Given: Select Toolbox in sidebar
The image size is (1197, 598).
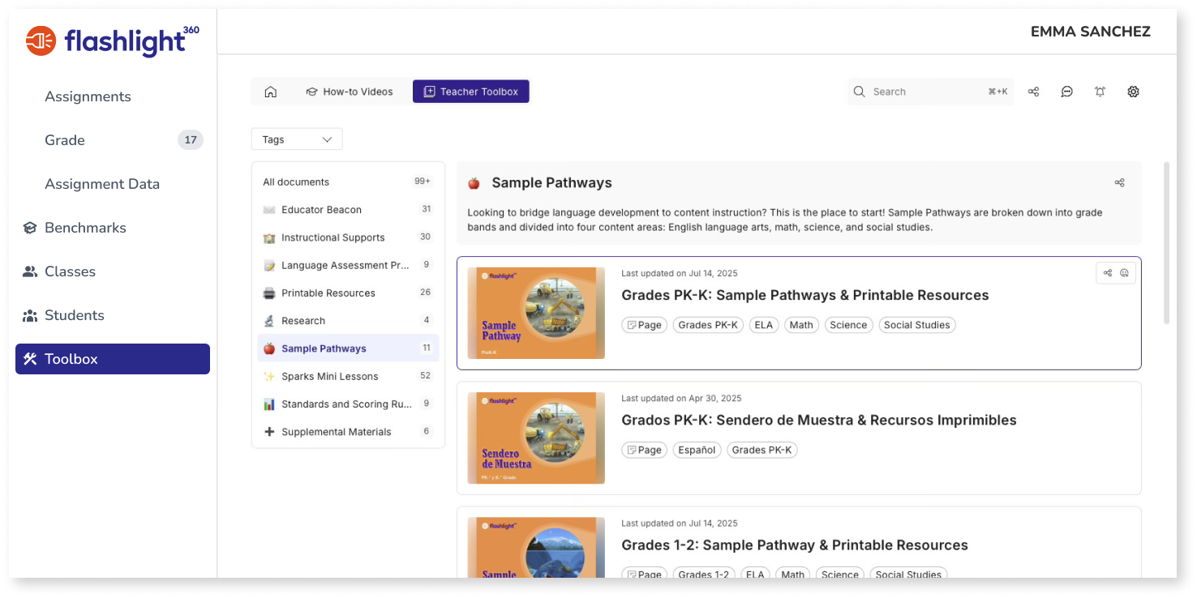Looking at the screenshot, I should tap(113, 359).
